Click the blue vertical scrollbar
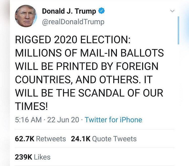Viewport: 189px width, 166px height. [178, 30]
